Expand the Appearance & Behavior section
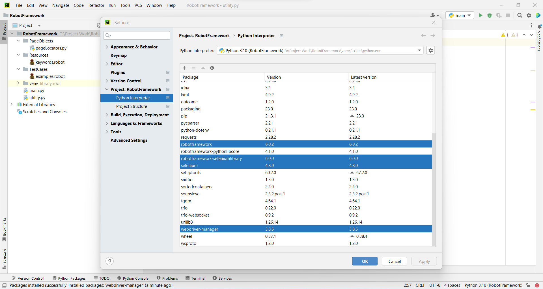Screen dimensions: 543x289 (x=107, y=47)
